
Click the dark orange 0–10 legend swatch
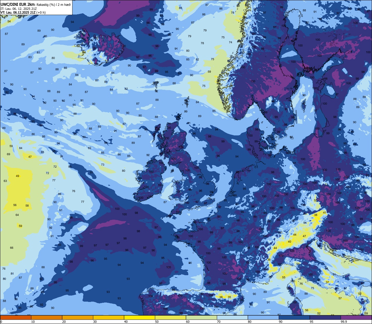click(x=16, y=317)
